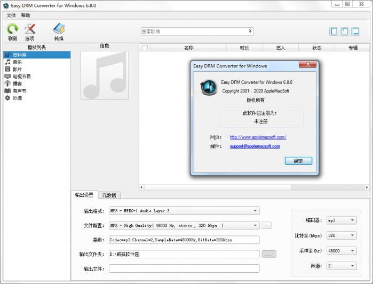Click the 版权所有 text in dialog
This screenshot has height=284, width=373.
(256, 100)
